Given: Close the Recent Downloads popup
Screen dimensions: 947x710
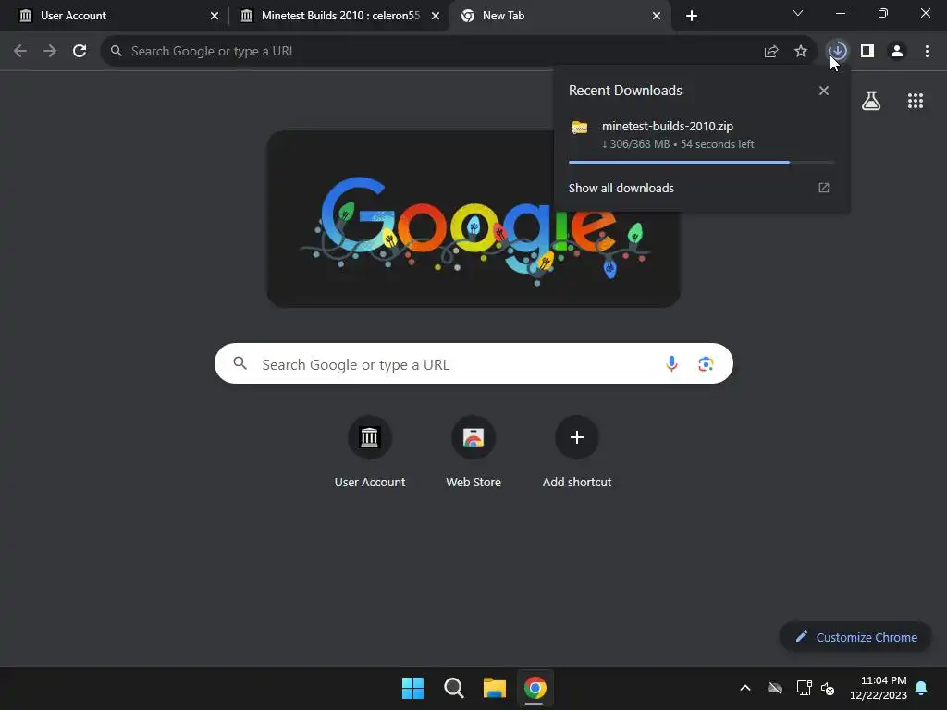Looking at the screenshot, I should click(824, 91).
